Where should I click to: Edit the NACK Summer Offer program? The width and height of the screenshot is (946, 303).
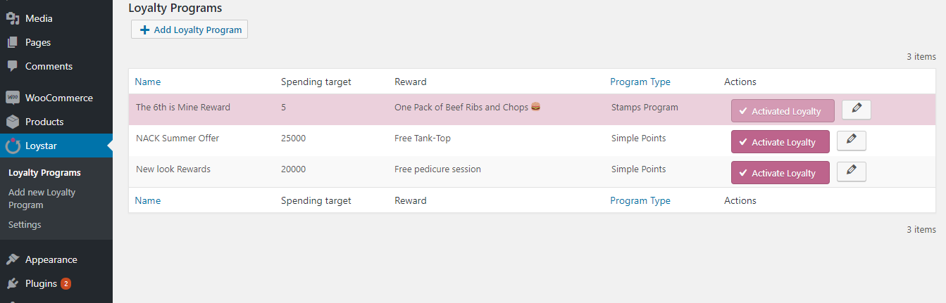click(851, 141)
